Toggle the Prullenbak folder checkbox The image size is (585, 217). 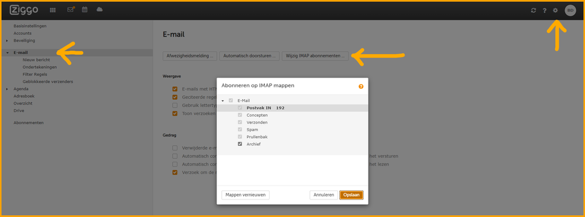point(240,136)
